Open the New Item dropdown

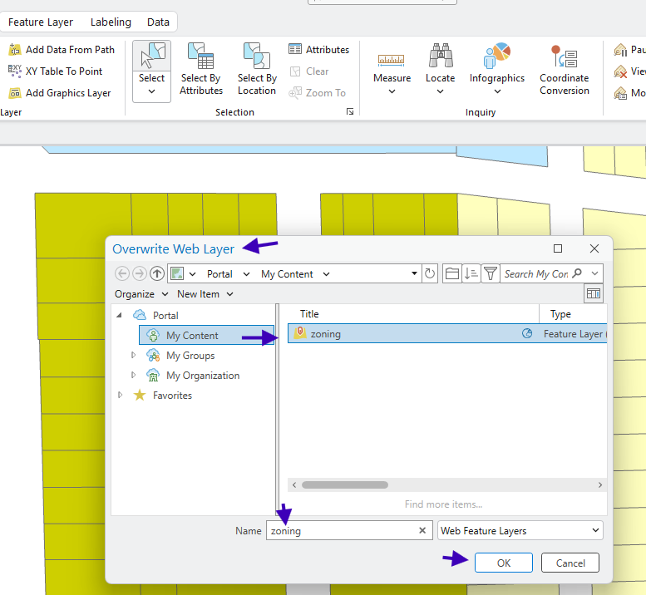pos(205,294)
